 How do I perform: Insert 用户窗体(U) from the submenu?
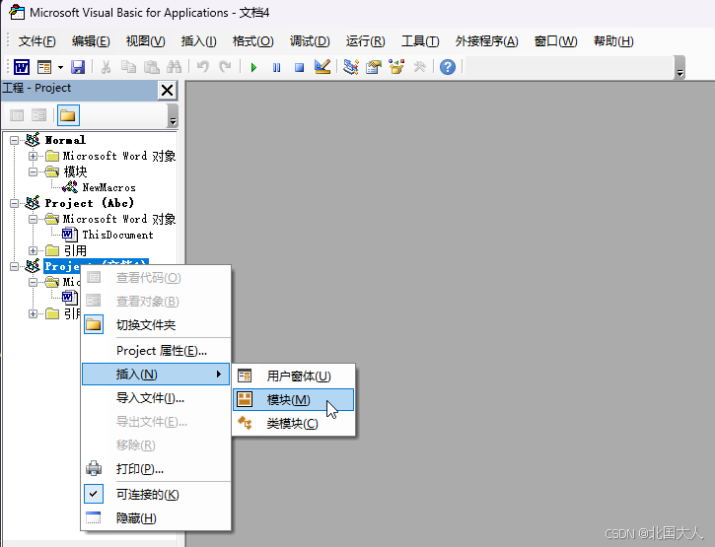(x=294, y=376)
